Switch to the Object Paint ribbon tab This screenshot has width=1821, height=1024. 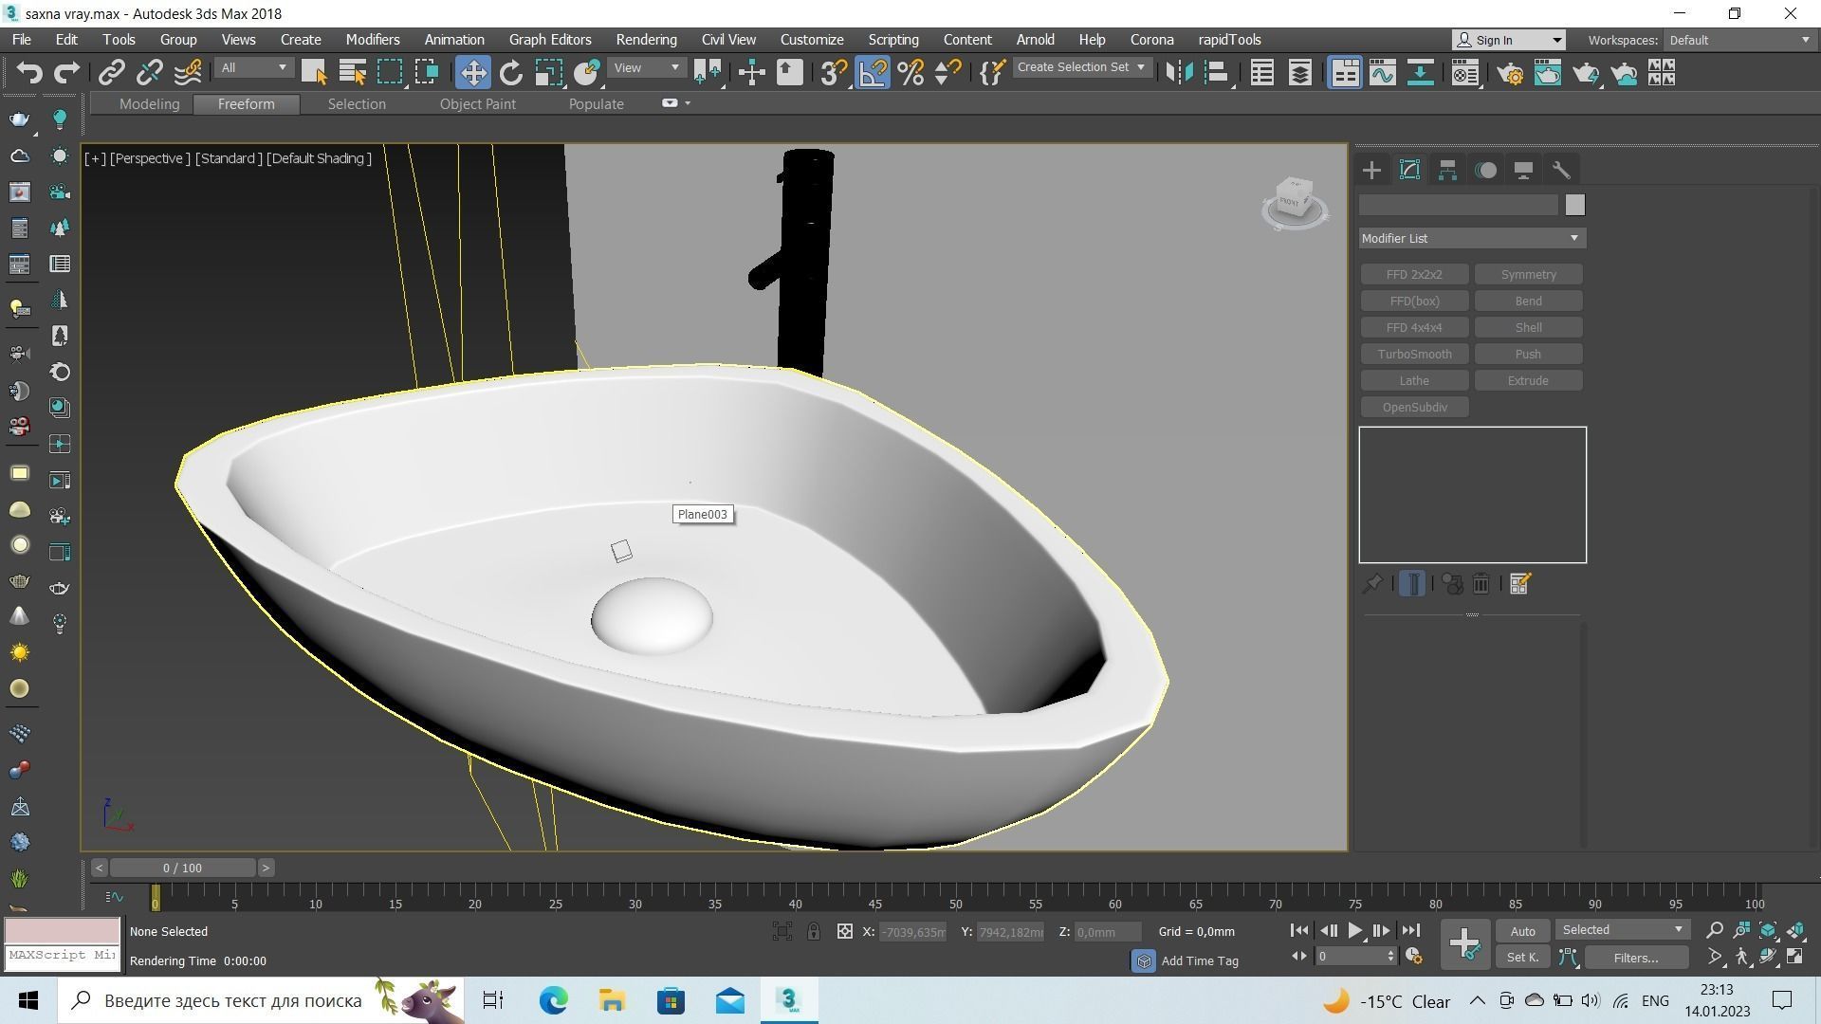click(477, 104)
